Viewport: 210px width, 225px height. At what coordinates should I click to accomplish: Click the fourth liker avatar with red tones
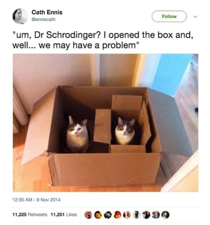[117, 215]
